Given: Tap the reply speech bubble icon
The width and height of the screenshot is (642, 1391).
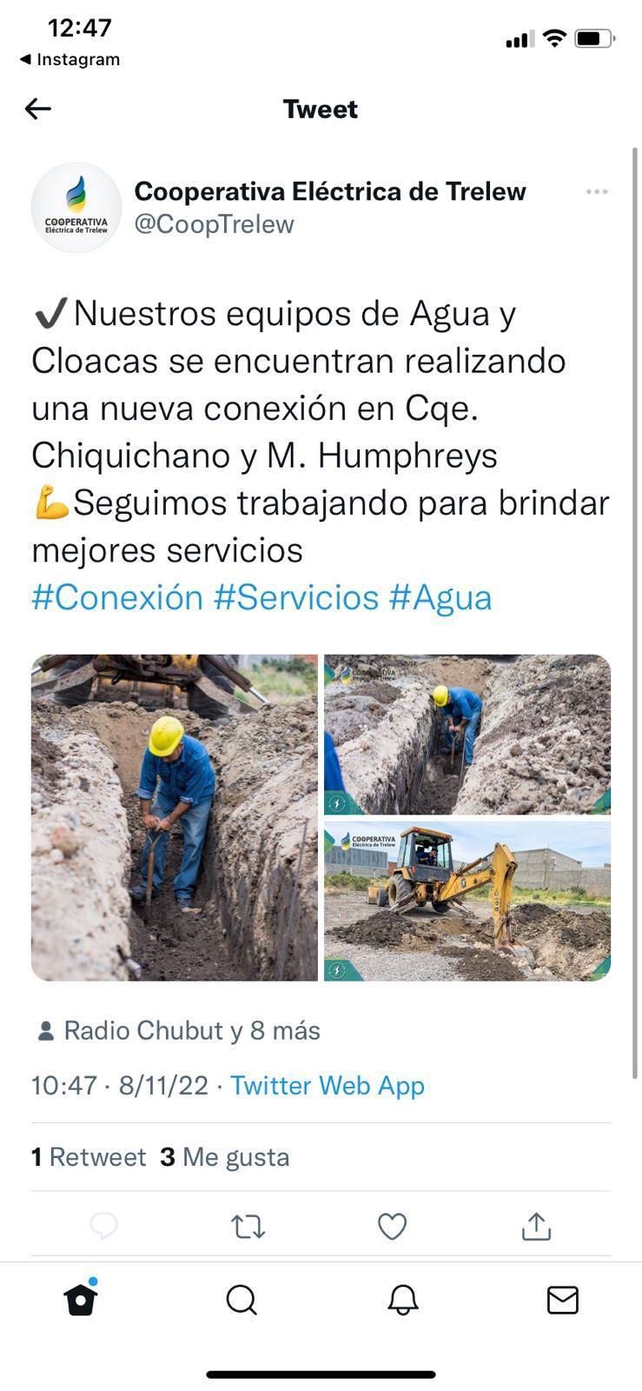Looking at the screenshot, I should [103, 1226].
